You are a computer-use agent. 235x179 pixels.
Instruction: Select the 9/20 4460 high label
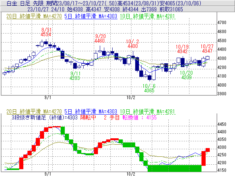coord(100,38)
